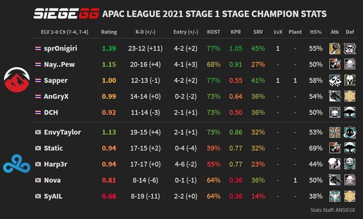Viewport: 363px width, 219px height.
Task: Click Harp3r's attacker operator icon
Action: (335, 164)
